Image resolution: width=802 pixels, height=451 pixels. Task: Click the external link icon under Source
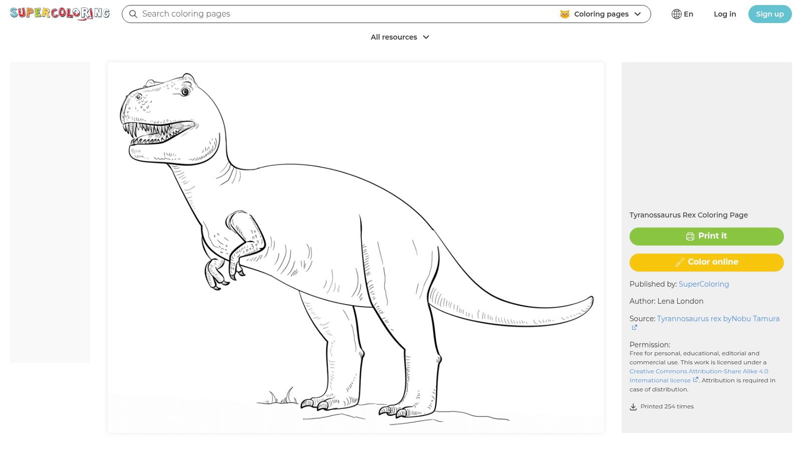tap(634, 328)
